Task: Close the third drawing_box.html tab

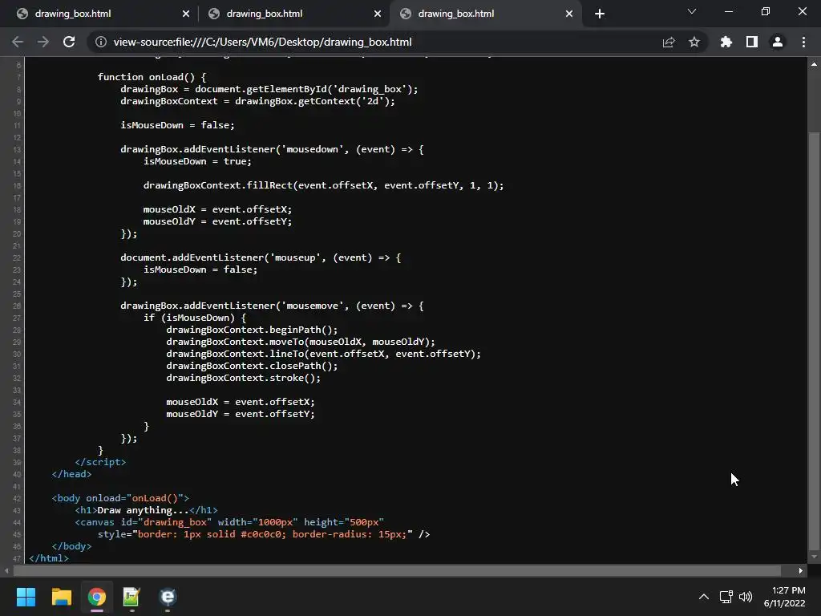Action: pos(569,14)
